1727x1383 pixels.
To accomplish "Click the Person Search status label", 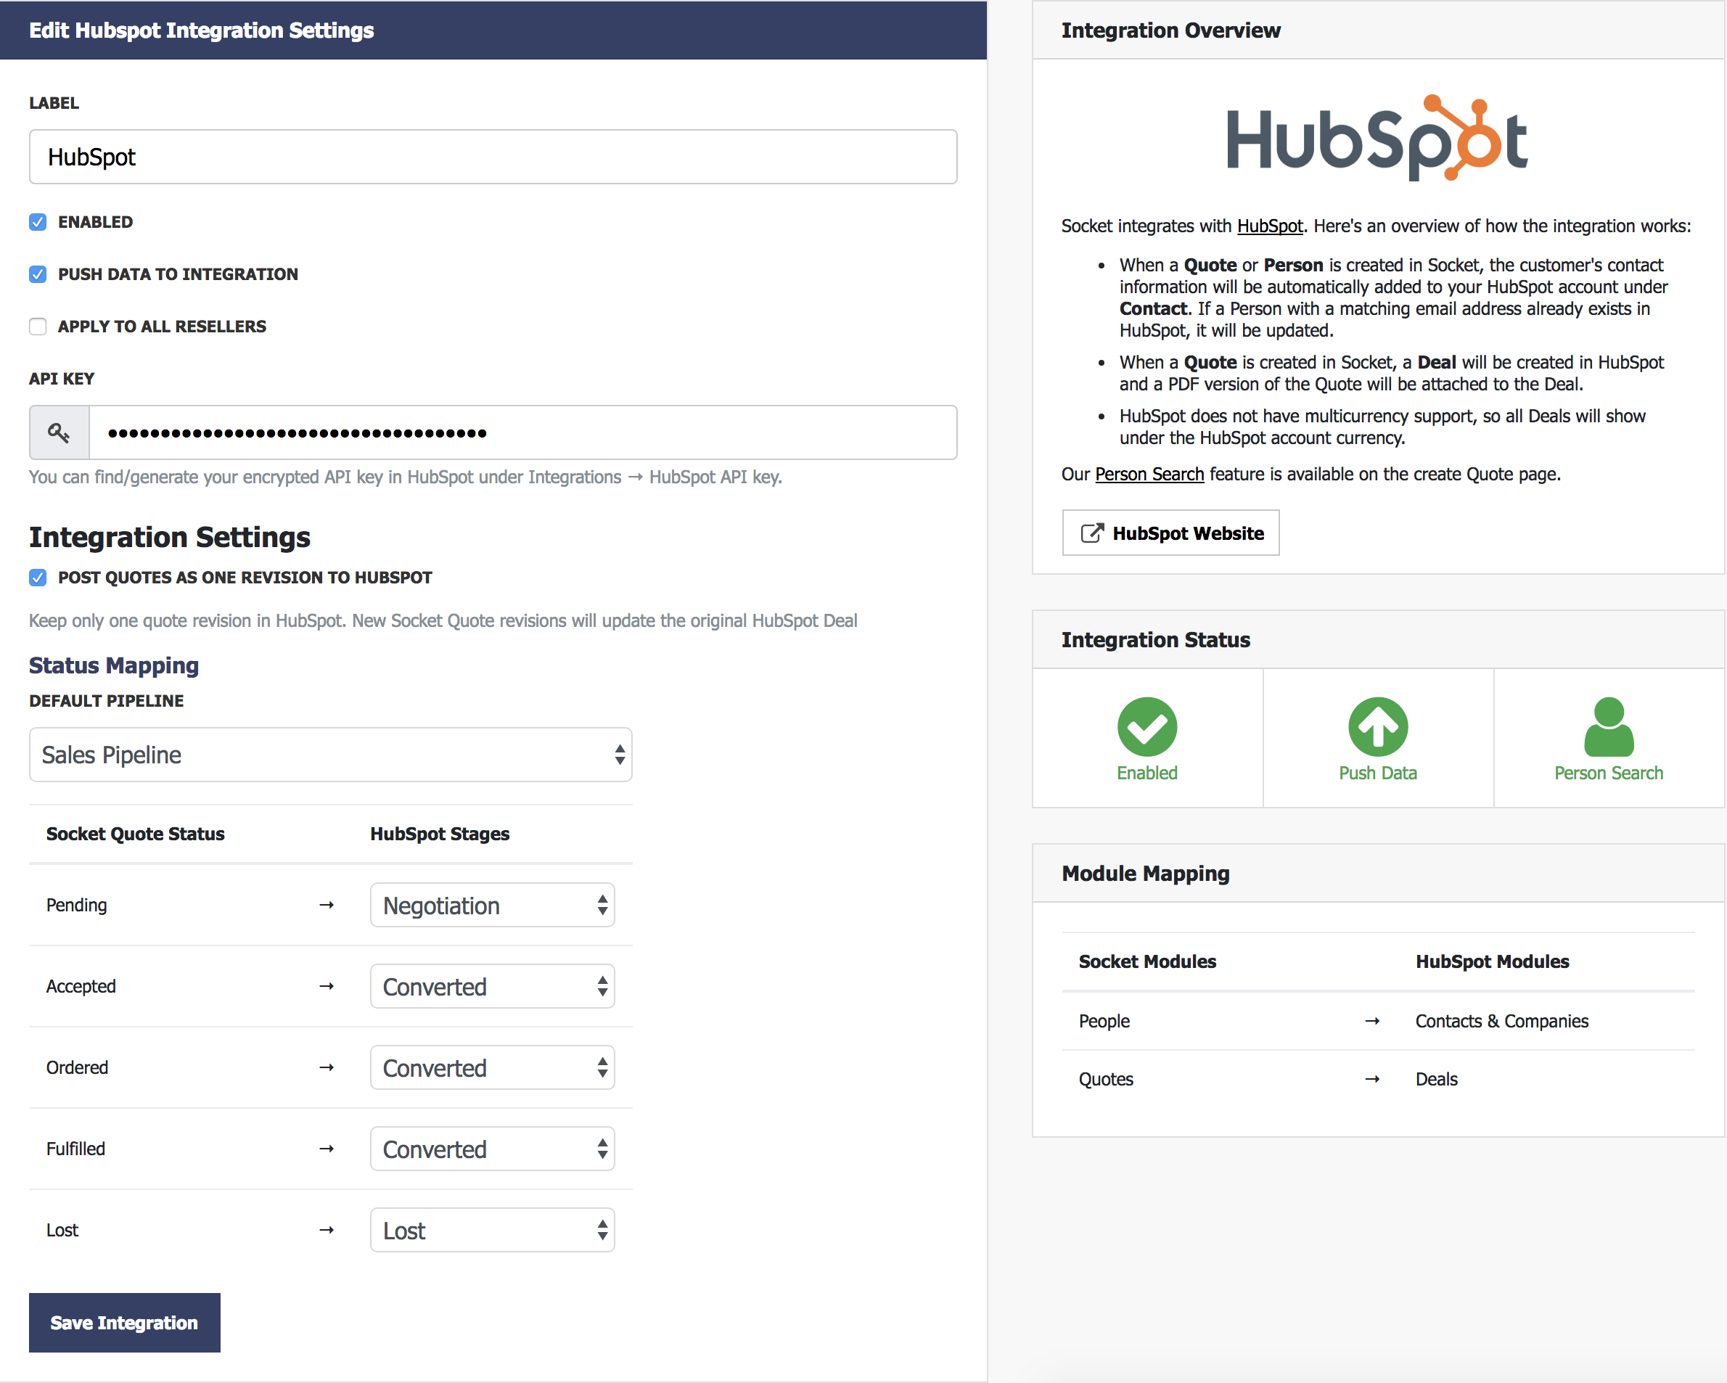I will (x=1609, y=773).
